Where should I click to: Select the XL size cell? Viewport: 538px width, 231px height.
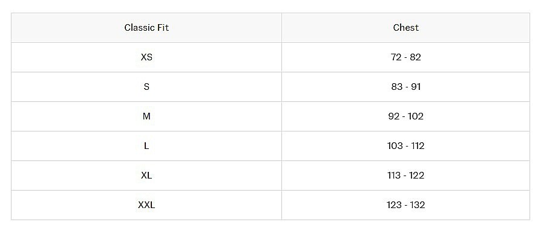point(146,176)
